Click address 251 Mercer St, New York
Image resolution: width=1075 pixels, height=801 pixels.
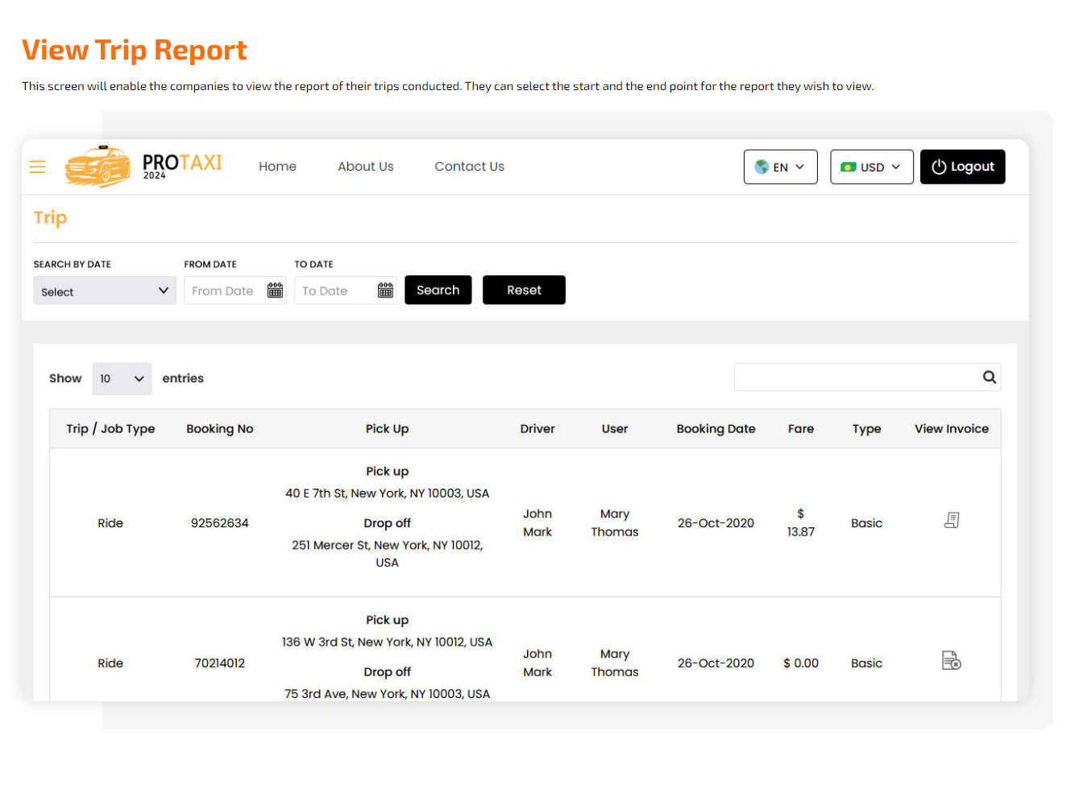click(x=387, y=554)
